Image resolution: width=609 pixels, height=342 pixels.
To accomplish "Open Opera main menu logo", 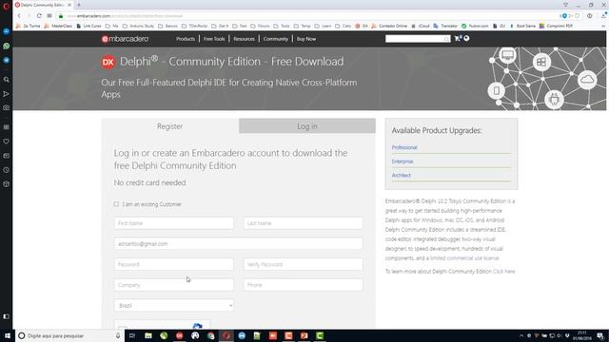I will (x=6, y=7).
